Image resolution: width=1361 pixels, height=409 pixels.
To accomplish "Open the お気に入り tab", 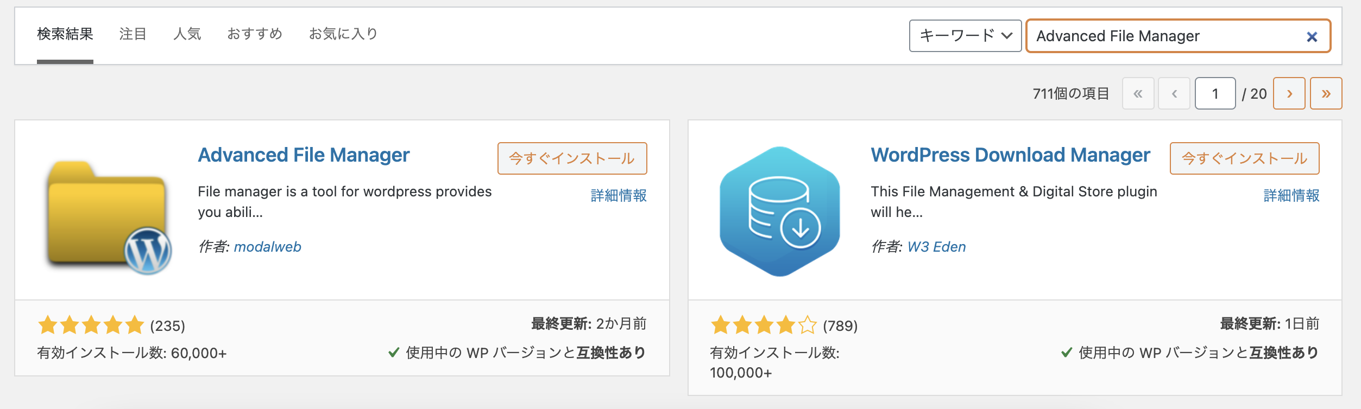I will tap(343, 34).
